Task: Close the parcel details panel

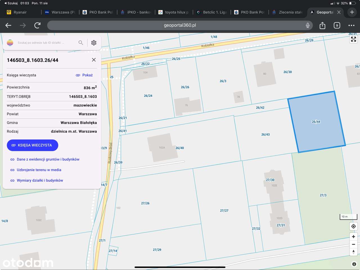Action: point(94,60)
